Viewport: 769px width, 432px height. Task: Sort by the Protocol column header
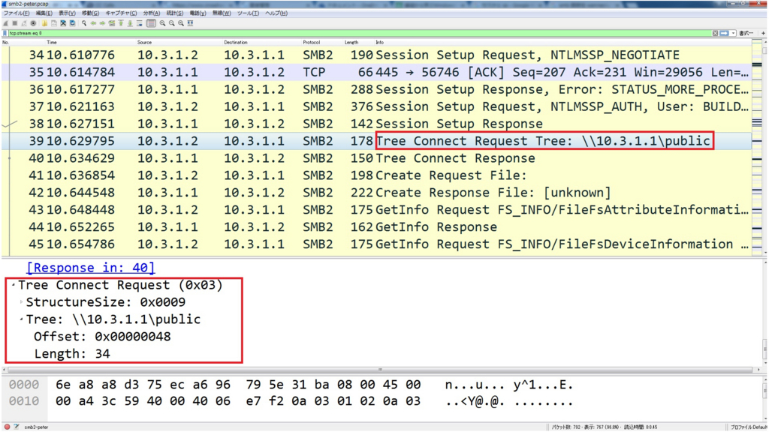(312, 42)
